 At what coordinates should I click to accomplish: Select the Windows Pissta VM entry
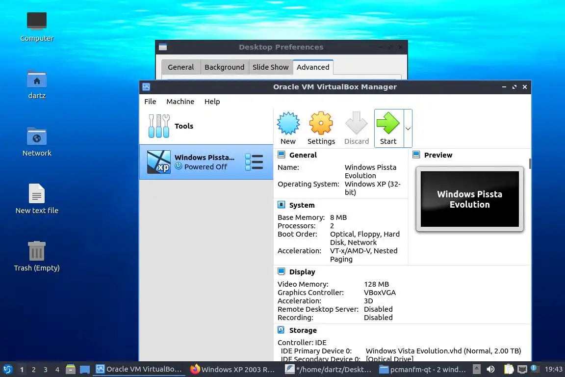click(206, 162)
